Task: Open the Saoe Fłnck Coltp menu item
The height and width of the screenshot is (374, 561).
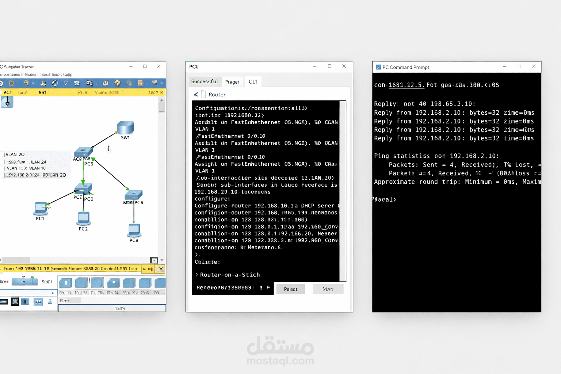Action: 57,75
